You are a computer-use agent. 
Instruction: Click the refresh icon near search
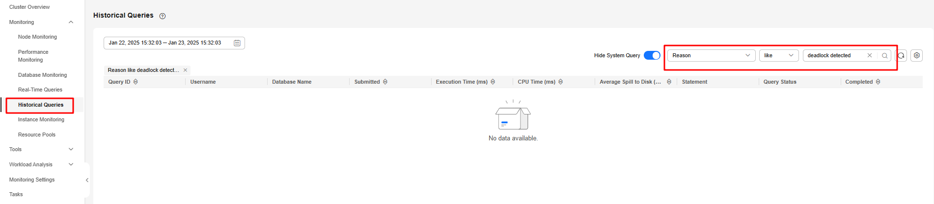coord(901,55)
